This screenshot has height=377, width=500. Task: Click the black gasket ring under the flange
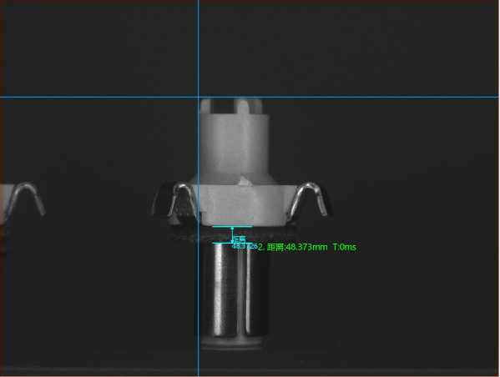click(233, 234)
